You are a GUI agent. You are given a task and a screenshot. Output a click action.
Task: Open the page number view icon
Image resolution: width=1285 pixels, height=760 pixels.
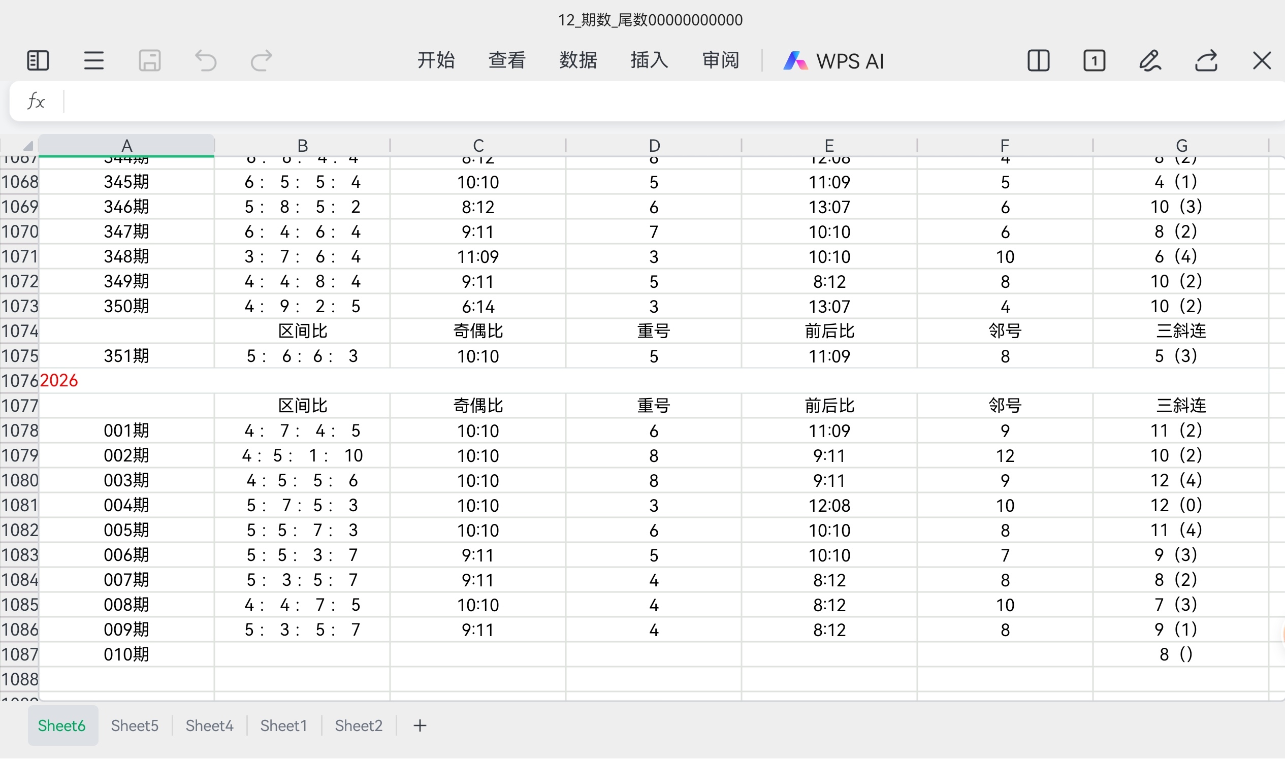(1095, 60)
